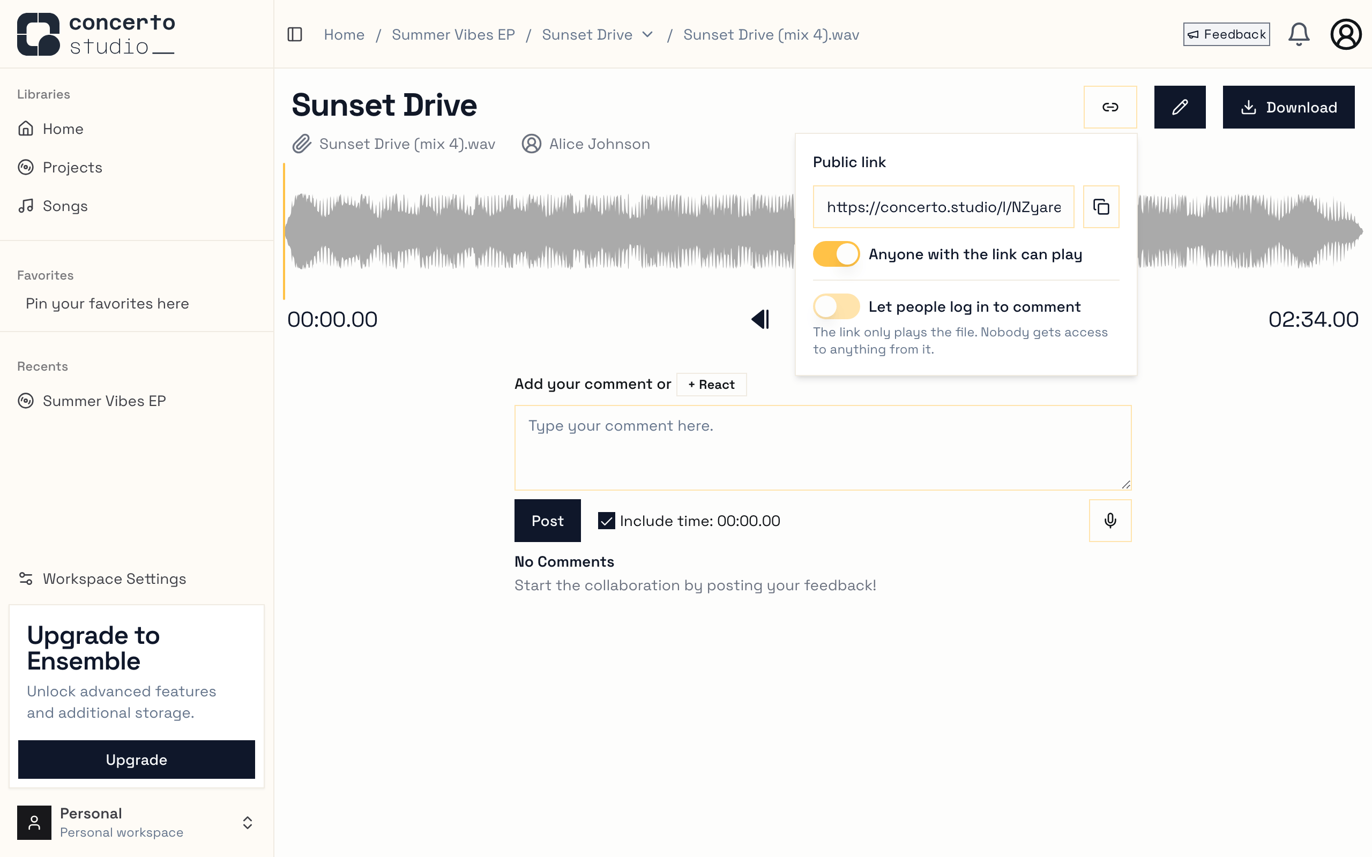Screen dimensions: 1372x857
Task: Toggle the sidebar panel icon
Action: point(295,35)
